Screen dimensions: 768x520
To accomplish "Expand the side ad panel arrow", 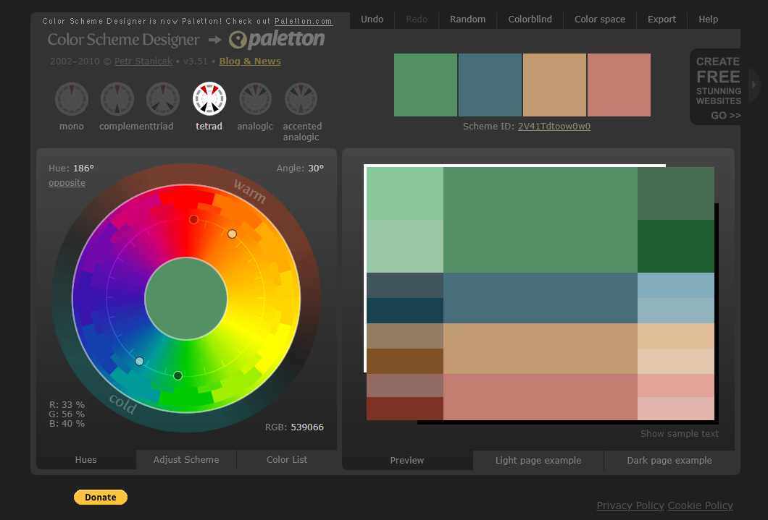I will pyautogui.click(x=753, y=86).
